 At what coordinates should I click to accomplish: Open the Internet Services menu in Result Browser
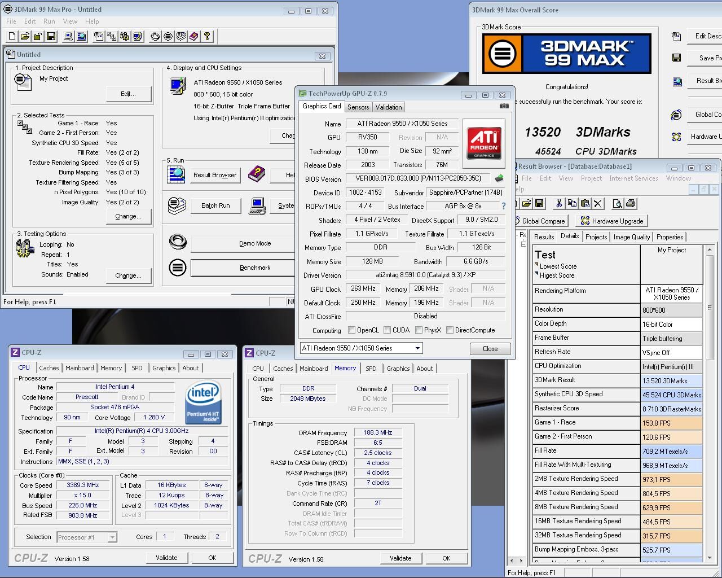coord(633,178)
